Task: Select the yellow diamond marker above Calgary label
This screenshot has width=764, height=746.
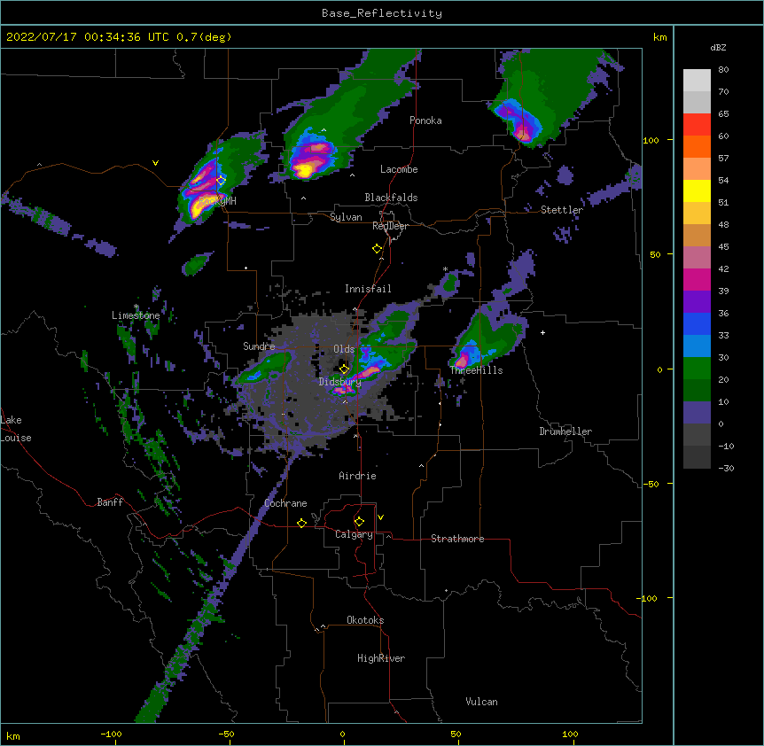Action: [x=359, y=522]
